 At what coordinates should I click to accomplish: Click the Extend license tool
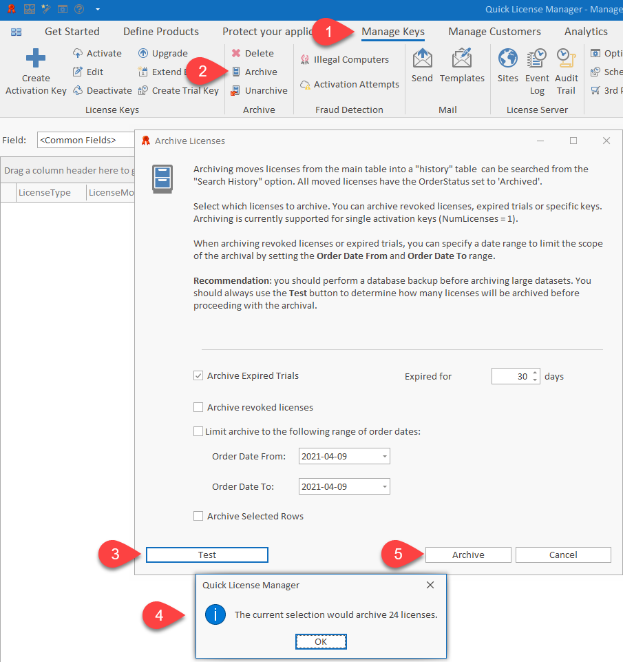[162, 72]
